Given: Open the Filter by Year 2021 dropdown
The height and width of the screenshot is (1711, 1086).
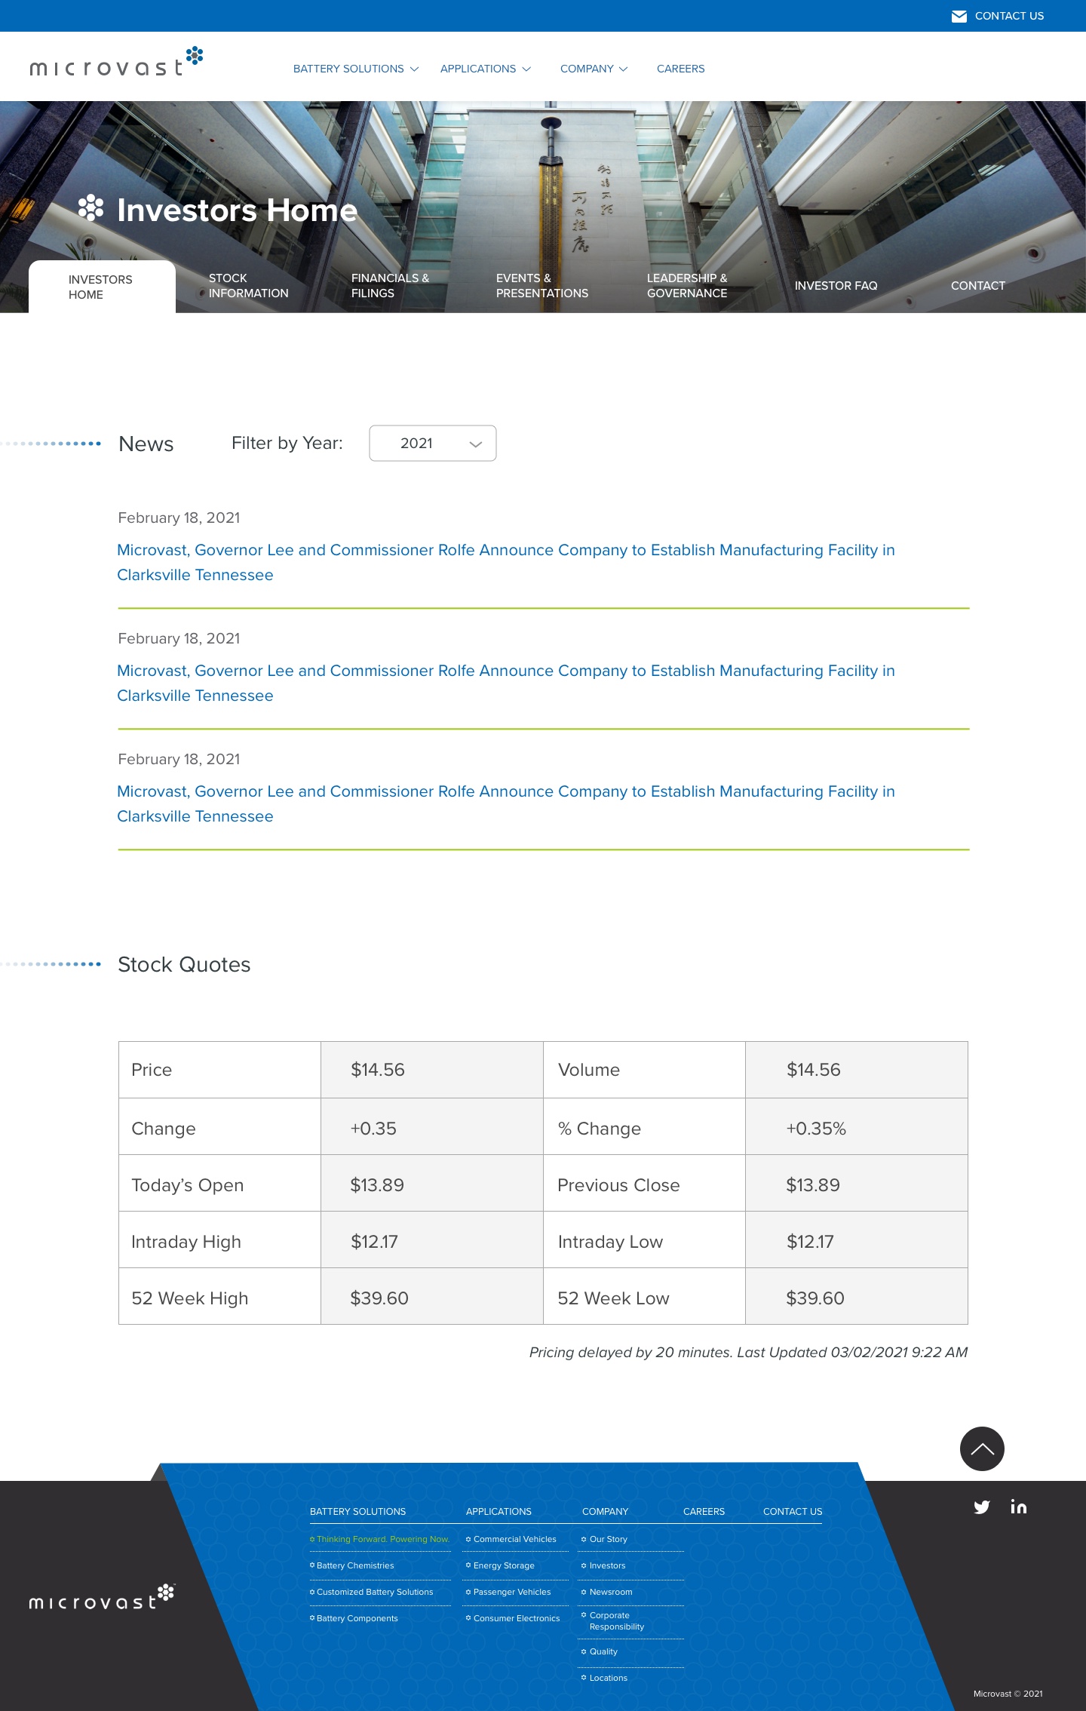Looking at the screenshot, I should 433,443.
